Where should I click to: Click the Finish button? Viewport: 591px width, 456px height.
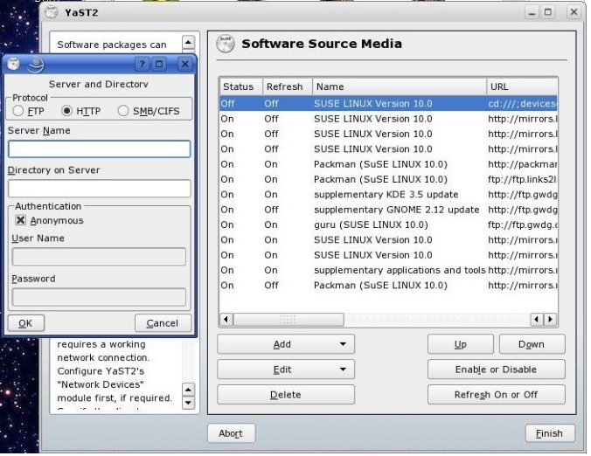click(x=550, y=433)
